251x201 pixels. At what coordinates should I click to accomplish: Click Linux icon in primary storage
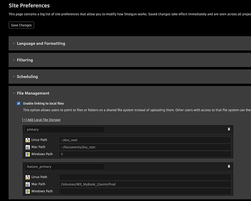pyautogui.click(x=28, y=140)
